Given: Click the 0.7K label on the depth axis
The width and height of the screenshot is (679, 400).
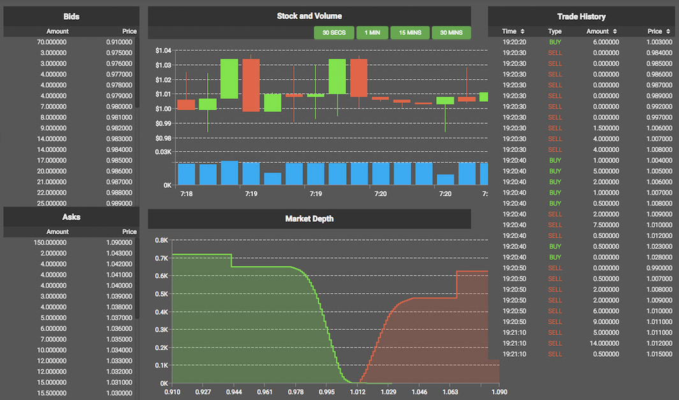Looking at the screenshot, I should click(161, 258).
